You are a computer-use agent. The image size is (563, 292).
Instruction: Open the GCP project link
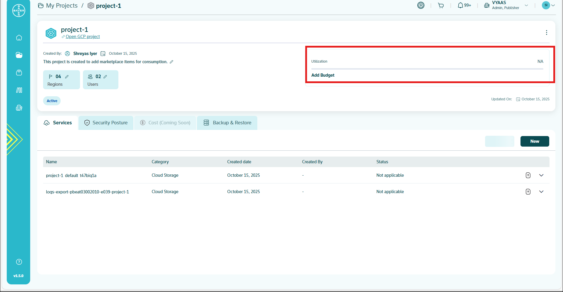pos(83,37)
